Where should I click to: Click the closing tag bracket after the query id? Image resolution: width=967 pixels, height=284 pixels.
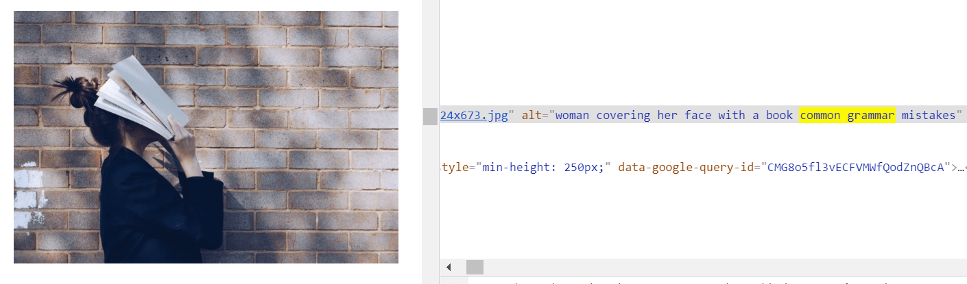(x=949, y=166)
